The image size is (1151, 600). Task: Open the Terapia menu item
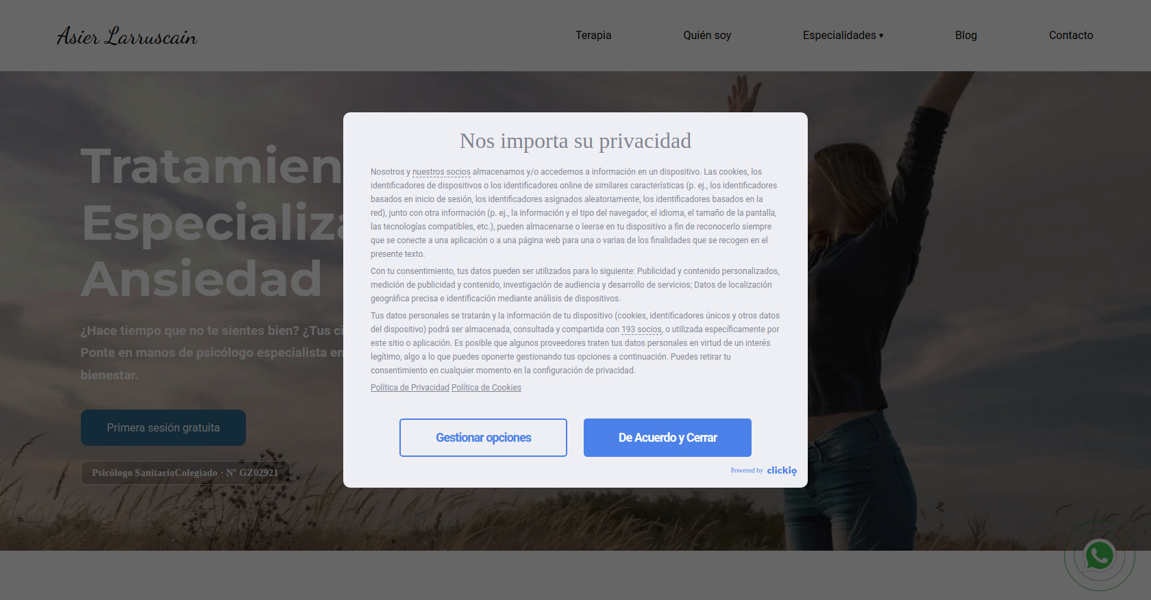coord(593,35)
